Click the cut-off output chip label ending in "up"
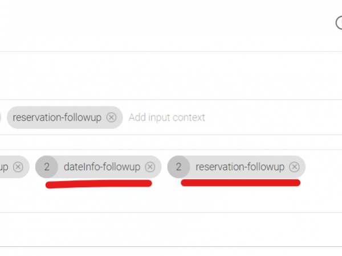Image resolution: width=342 pixels, height=256 pixels. (5, 167)
